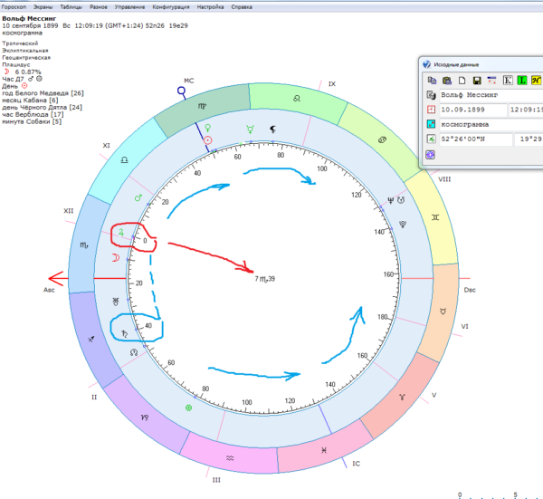The image size is (543, 499).
Task: Save data using the floppy disk icon
Action: [475, 80]
